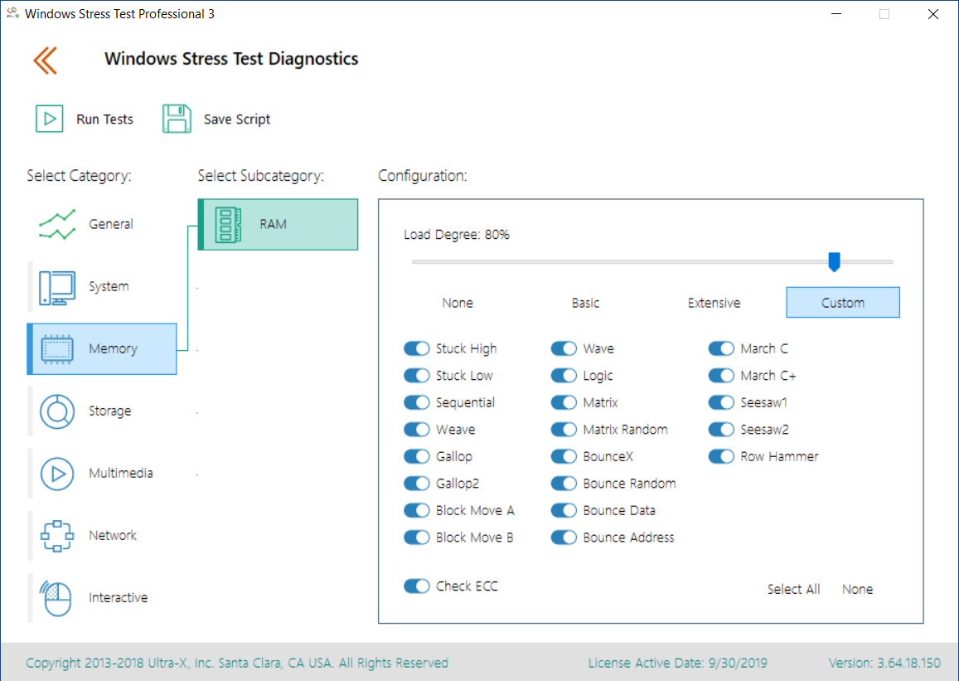This screenshot has width=959, height=681.
Task: Click the License Active Date text
Action: (678, 664)
